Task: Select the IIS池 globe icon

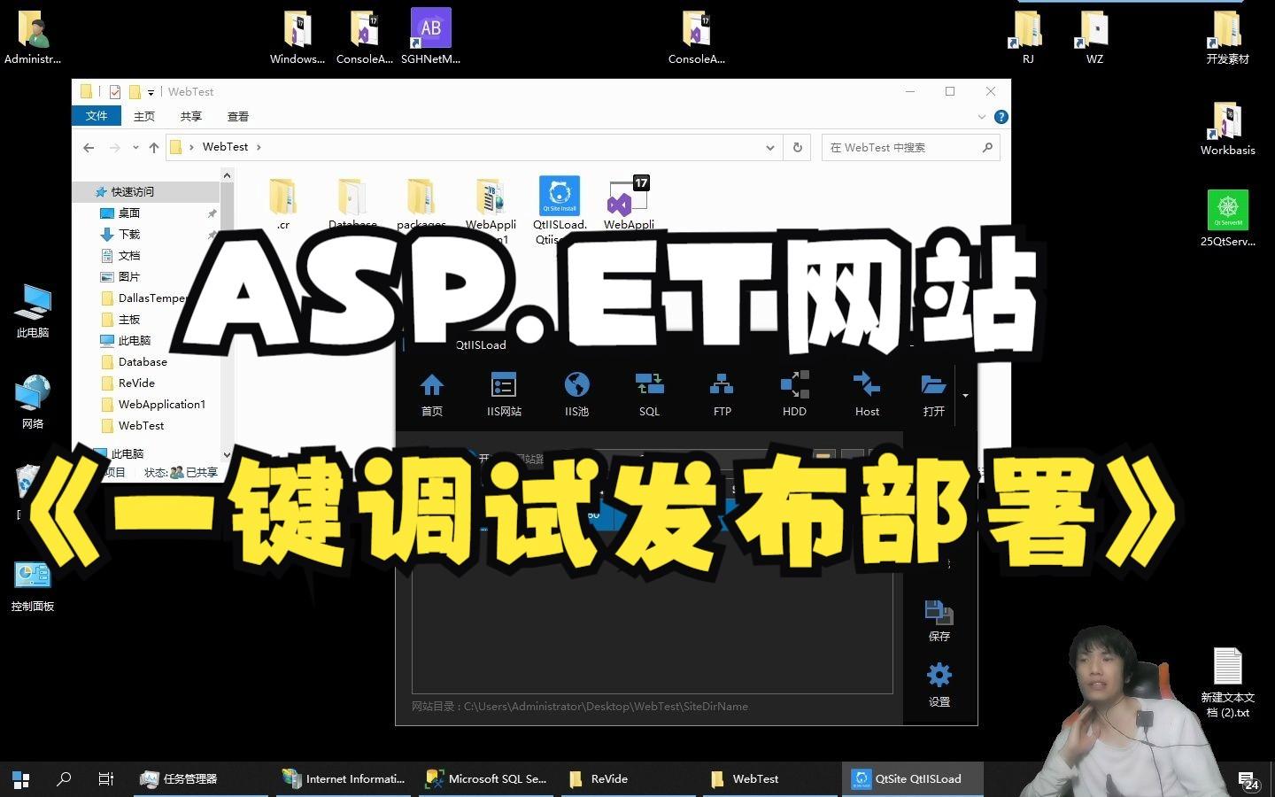Action: tap(576, 393)
